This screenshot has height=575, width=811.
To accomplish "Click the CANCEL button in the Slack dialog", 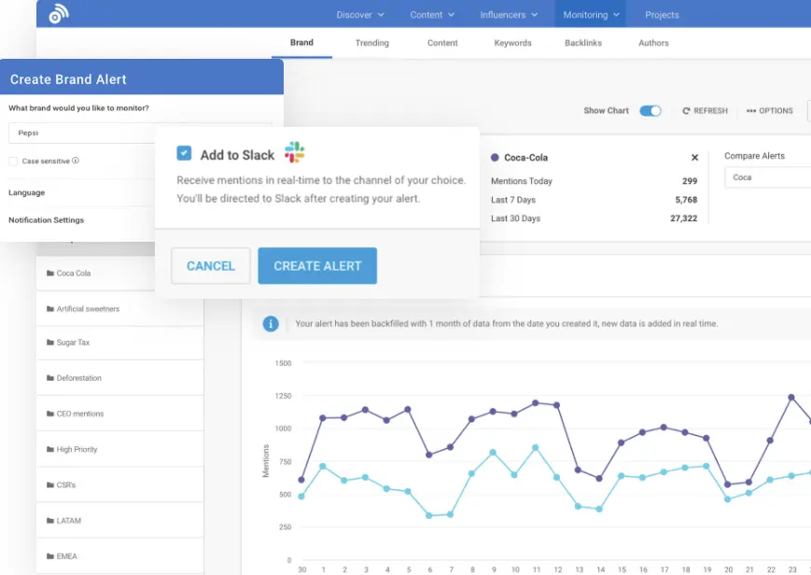I will [x=210, y=265].
